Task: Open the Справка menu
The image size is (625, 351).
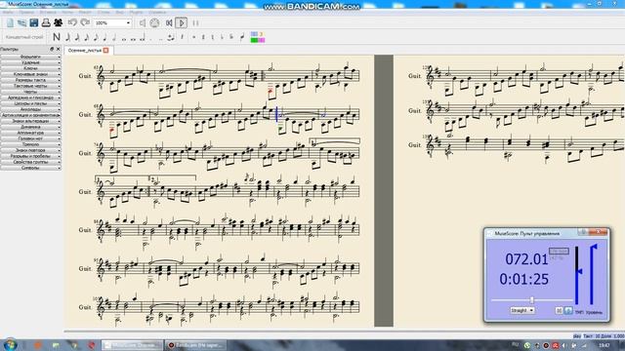Action: click(x=156, y=13)
